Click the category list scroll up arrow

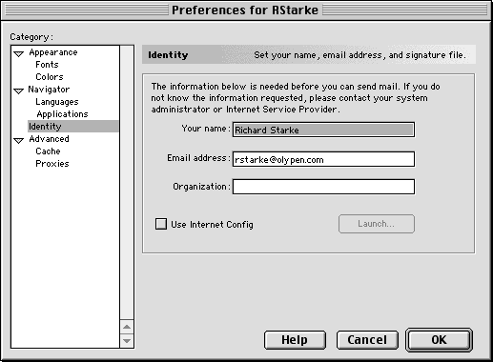pos(127,327)
